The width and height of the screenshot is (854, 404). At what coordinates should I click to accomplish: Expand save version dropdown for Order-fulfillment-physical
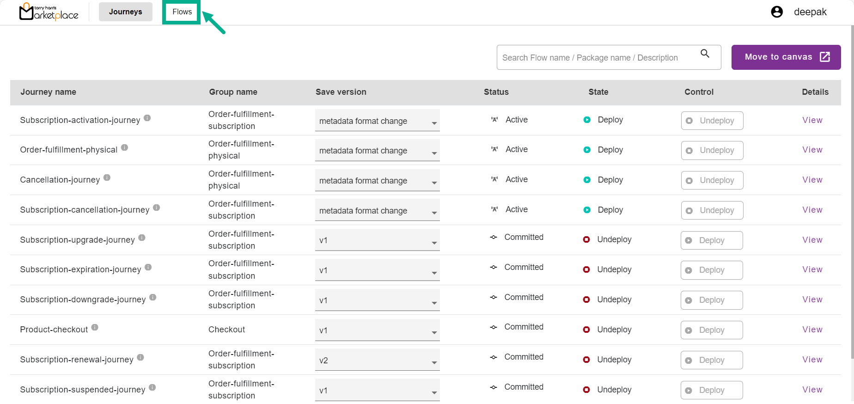pos(377,151)
